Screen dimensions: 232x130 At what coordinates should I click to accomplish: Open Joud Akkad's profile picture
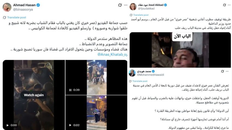(x=133, y=6)
